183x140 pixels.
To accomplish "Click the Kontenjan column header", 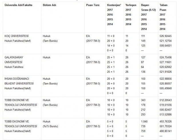I will coord(114,5).
